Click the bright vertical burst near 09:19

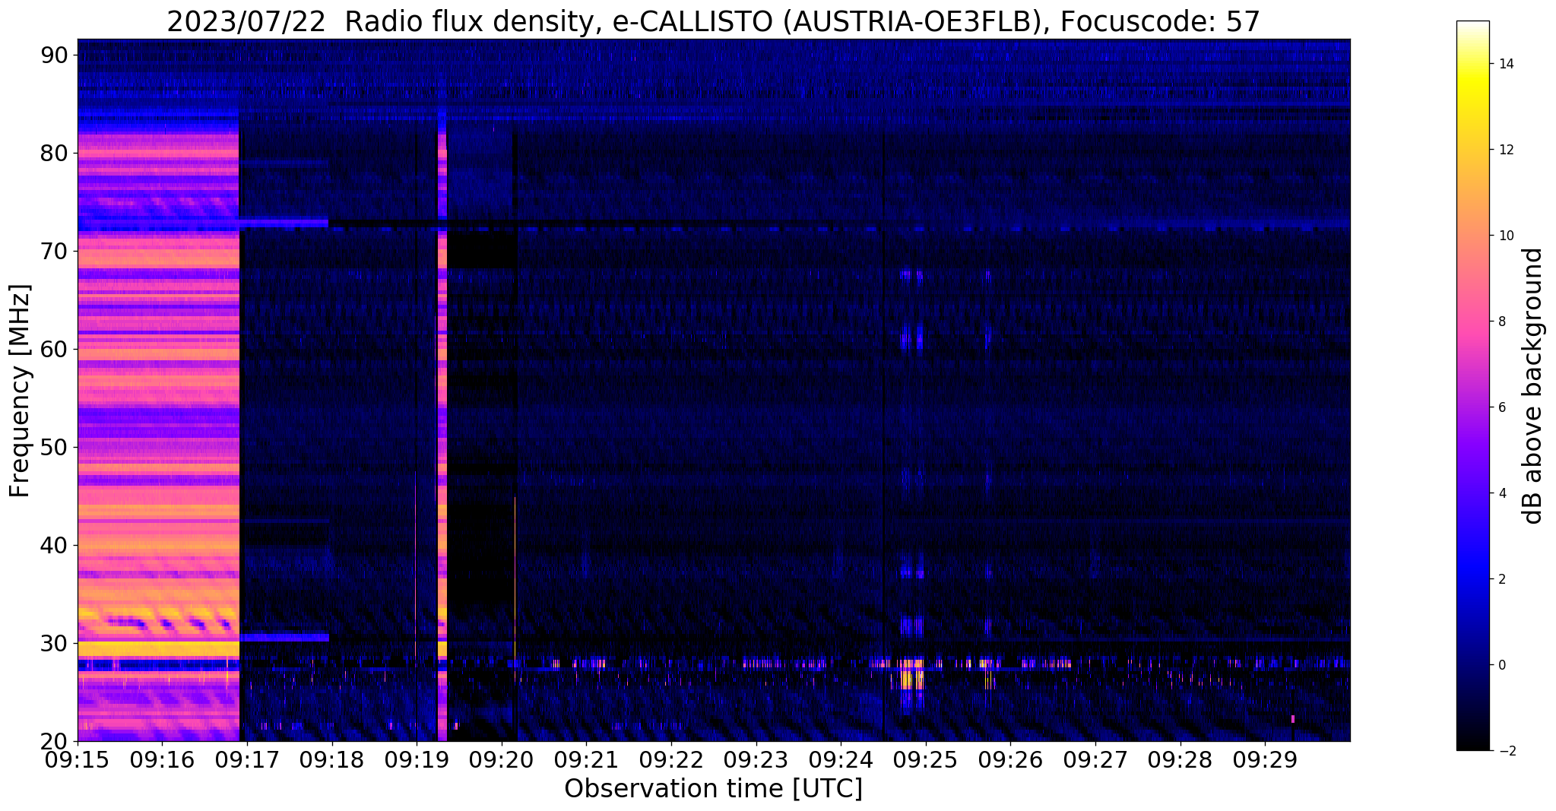tap(442, 426)
